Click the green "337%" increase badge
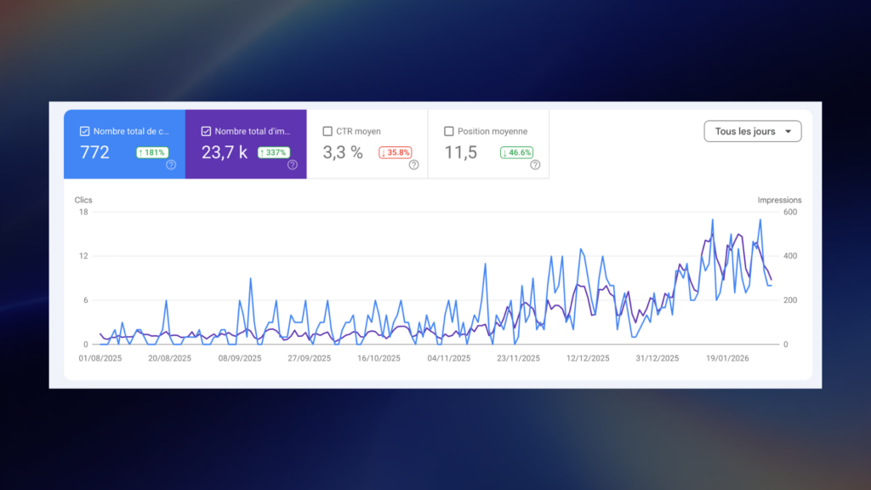Viewport: 871px width, 490px height. [x=275, y=151]
